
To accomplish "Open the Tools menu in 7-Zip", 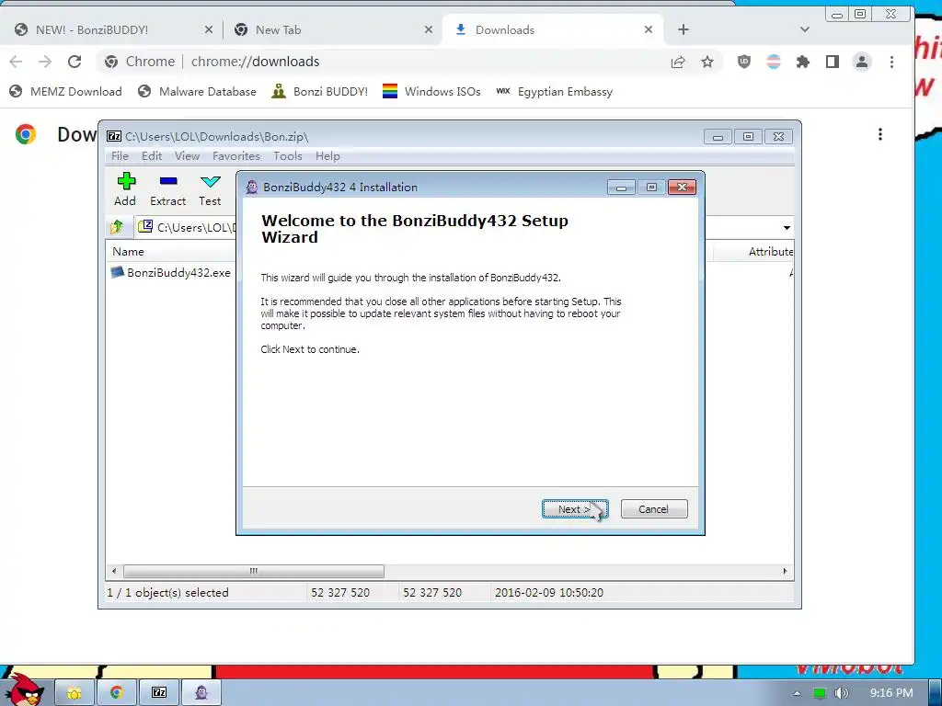I will coord(287,156).
